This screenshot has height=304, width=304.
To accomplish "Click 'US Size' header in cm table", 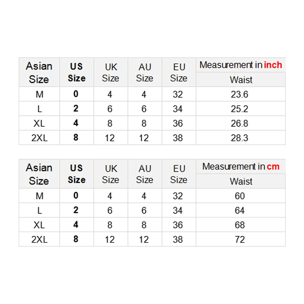I will coord(76,174).
